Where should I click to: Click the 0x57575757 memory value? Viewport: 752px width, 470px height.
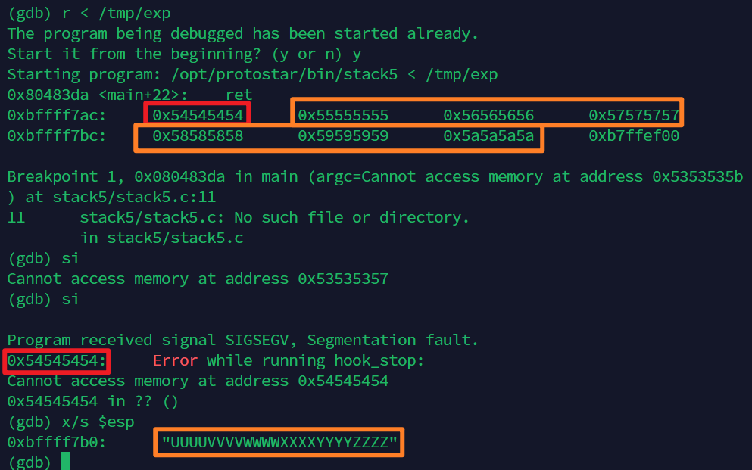[634, 115]
